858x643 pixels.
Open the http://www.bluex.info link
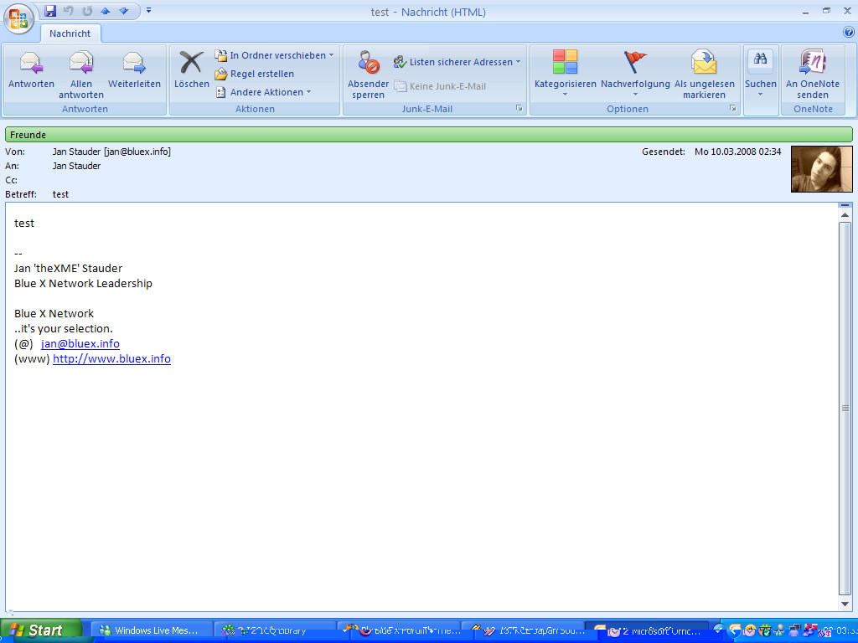111,359
